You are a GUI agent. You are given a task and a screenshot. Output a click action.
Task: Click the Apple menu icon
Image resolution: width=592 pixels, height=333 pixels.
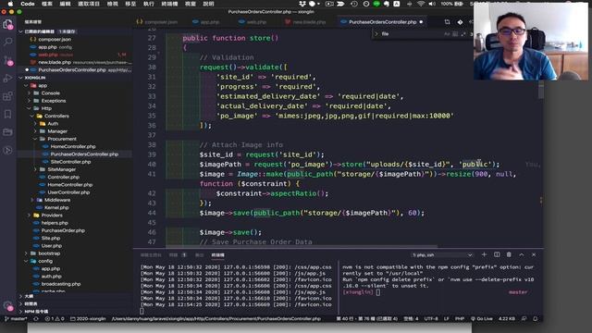point(10,4)
